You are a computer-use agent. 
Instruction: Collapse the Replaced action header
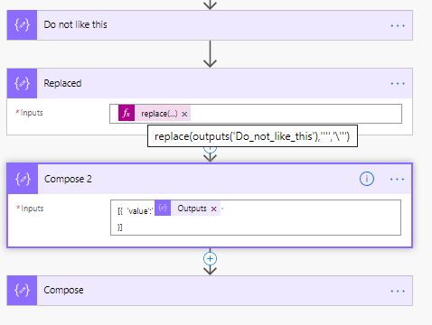[210, 83]
